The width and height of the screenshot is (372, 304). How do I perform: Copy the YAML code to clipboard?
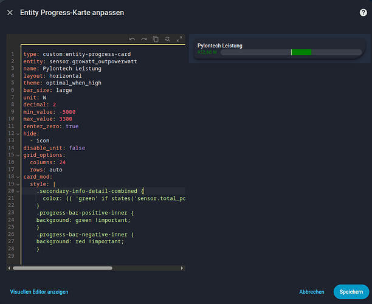point(156,39)
